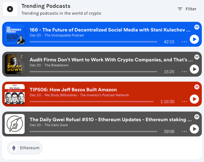
Task: Click We Study Billionaires cover thumbnail
Action: click(x=15, y=94)
